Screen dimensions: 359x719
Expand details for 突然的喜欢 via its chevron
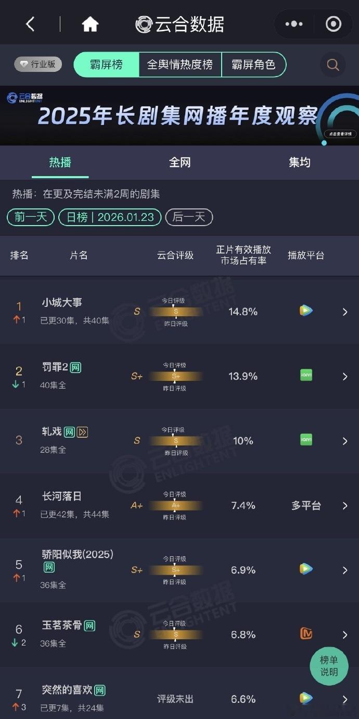tap(344, 699)
